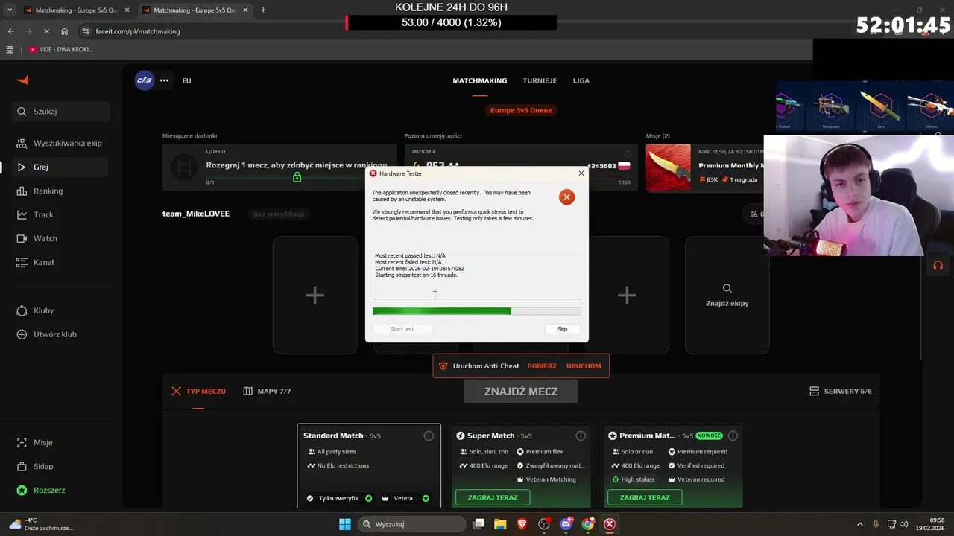Viewport: 954px width, 536px height.
Task: Open the browser tab list dropdown arrow
Action: click(x=10, y=10)
